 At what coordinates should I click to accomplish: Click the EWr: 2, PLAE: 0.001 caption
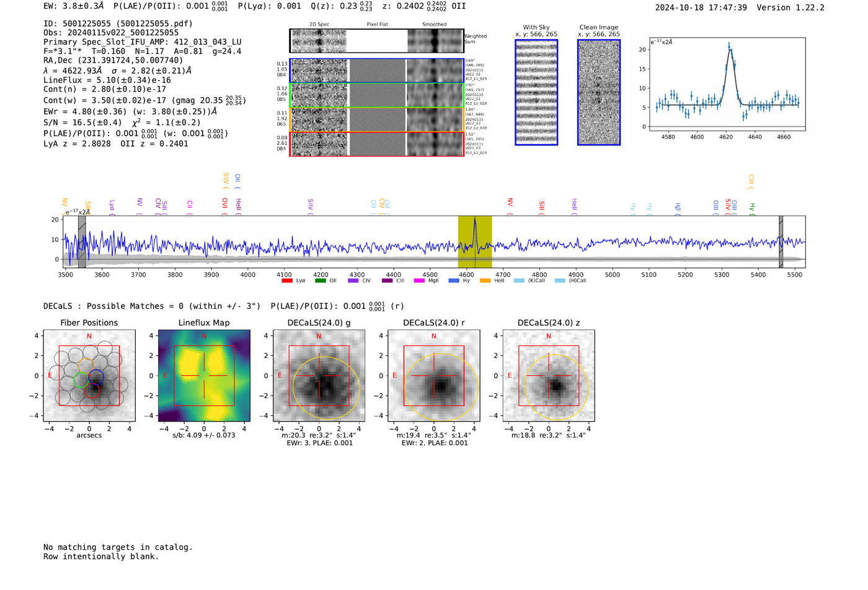435,443
